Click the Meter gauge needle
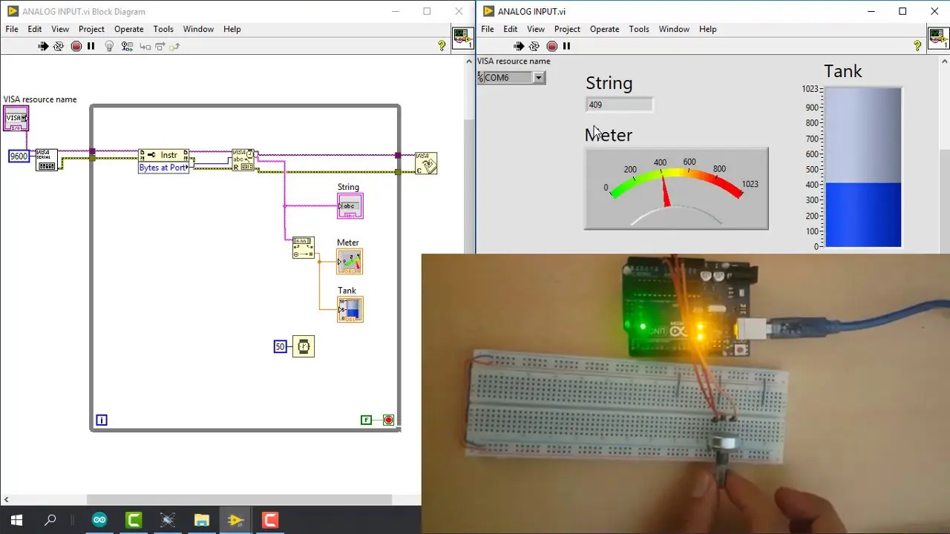950x534 pixels. tap(665, 193)
